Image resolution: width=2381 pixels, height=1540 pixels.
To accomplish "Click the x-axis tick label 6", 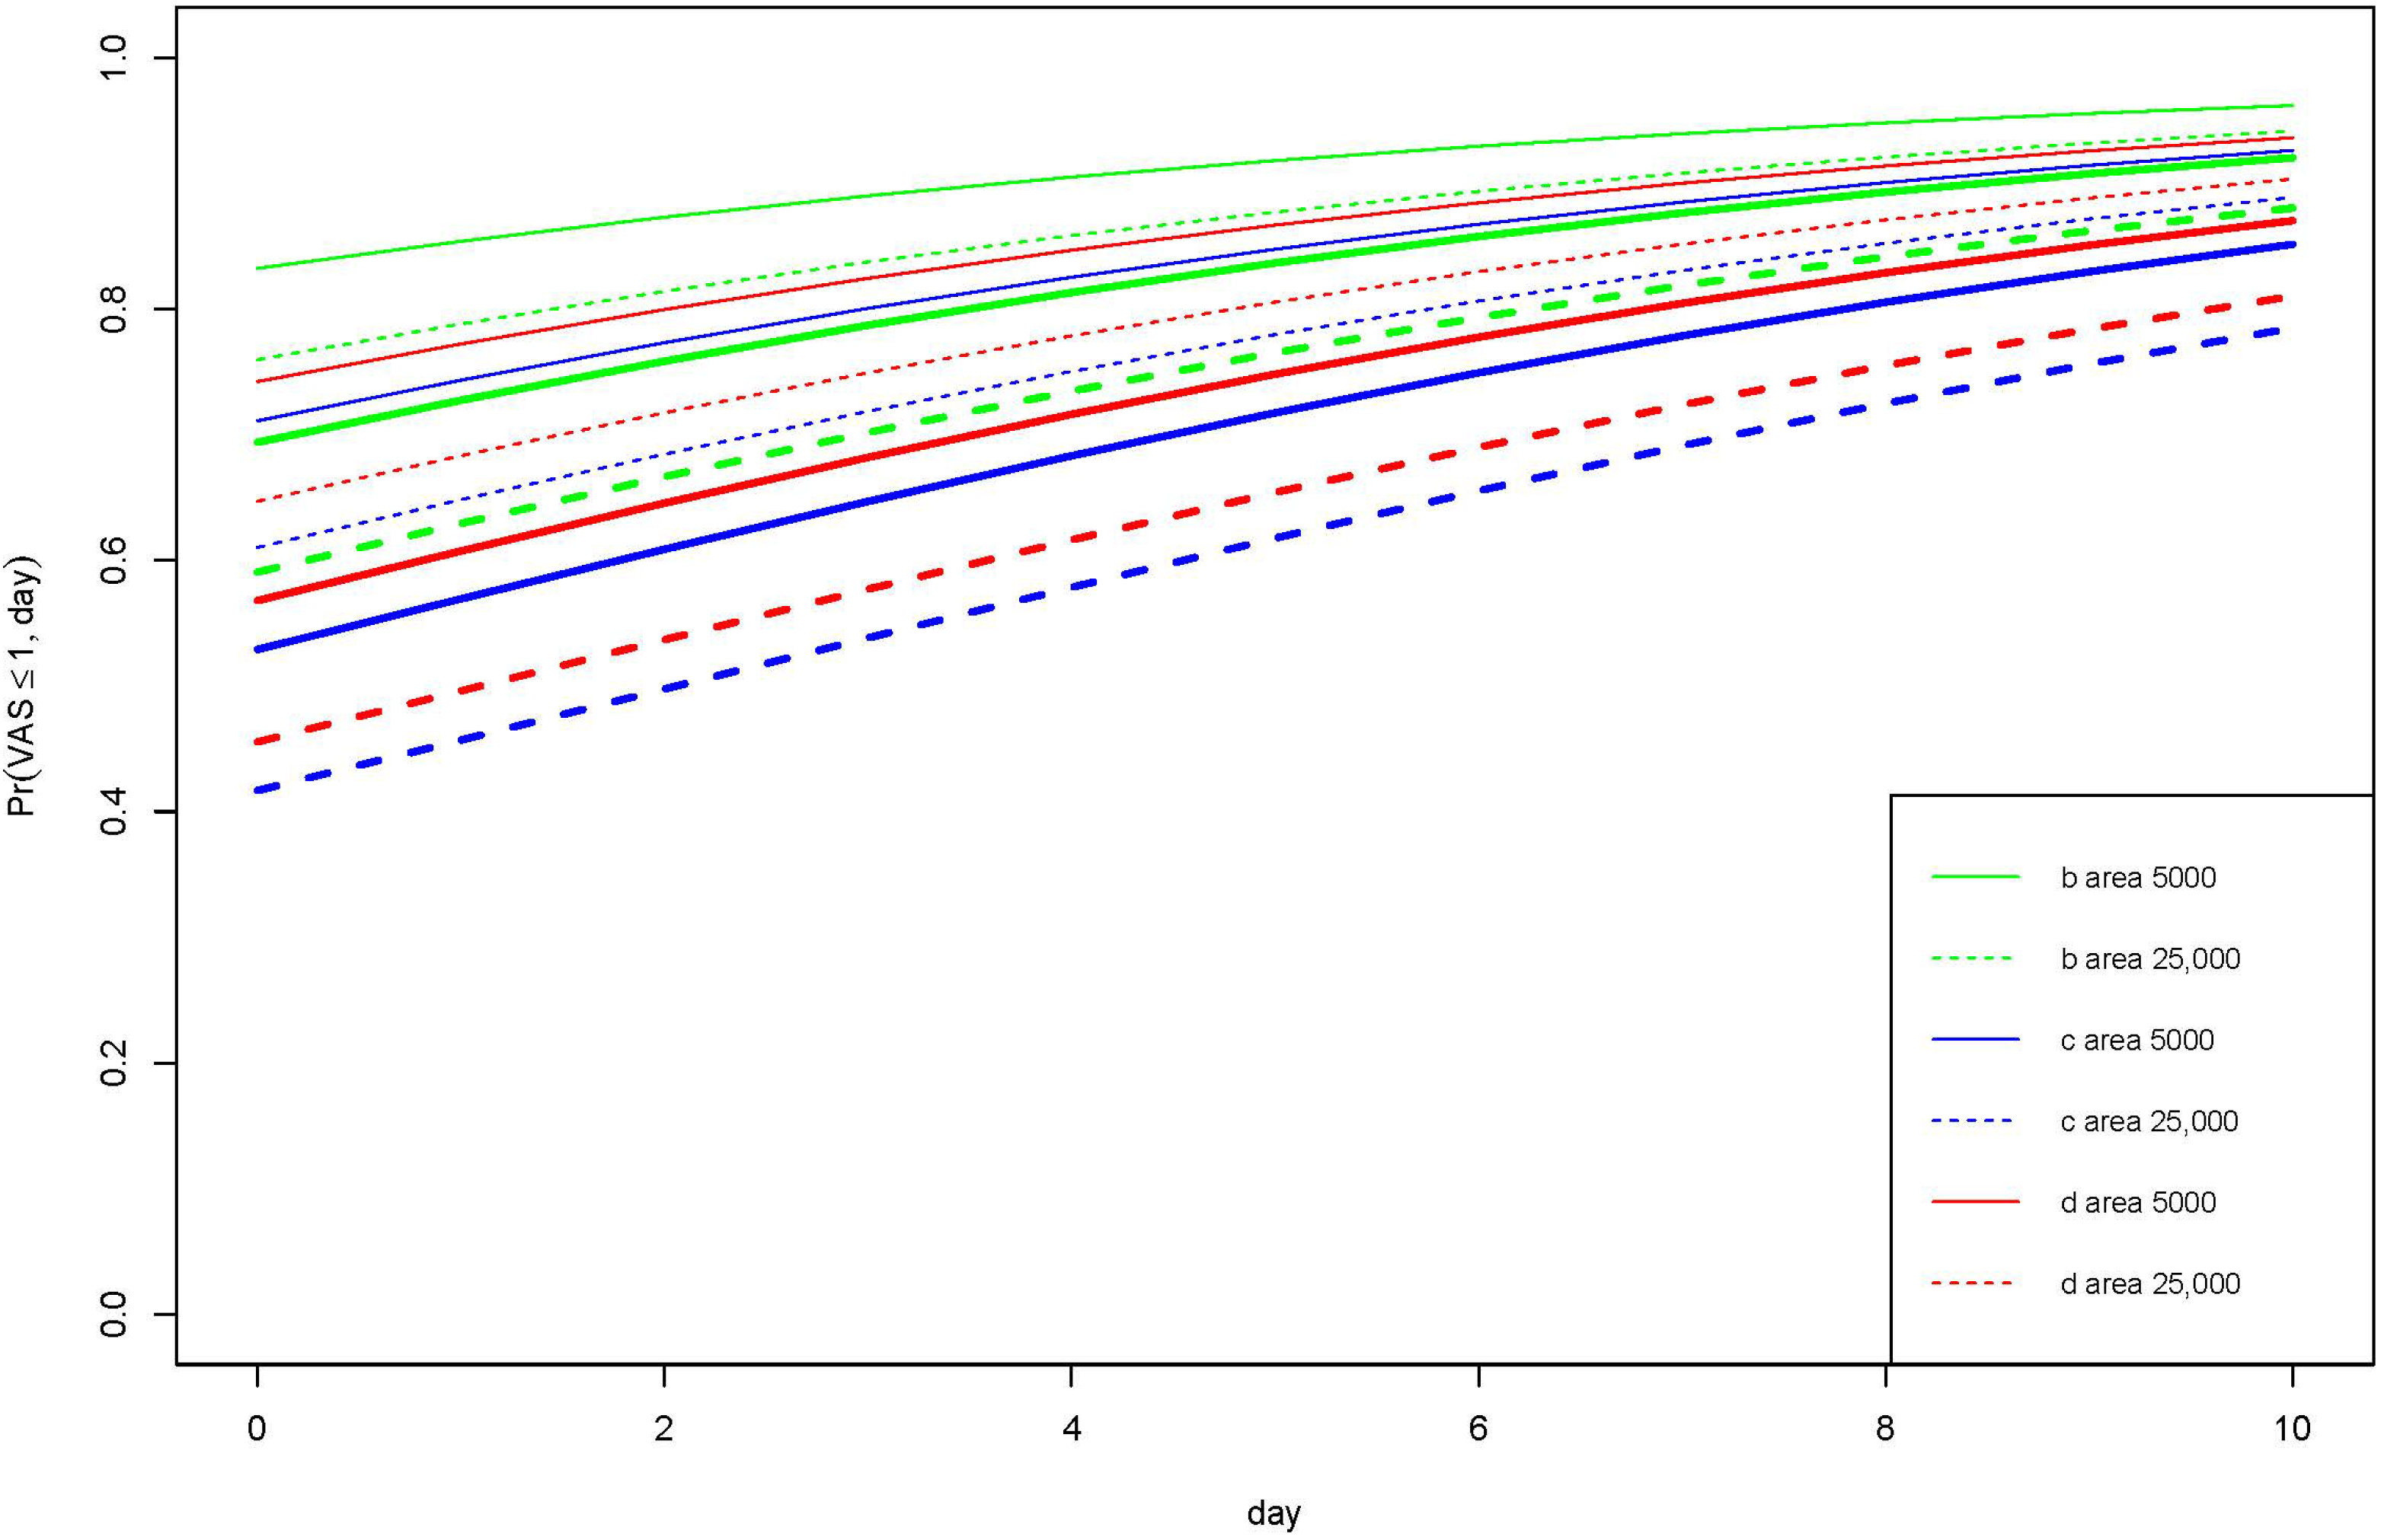I will (x=1478, y=1429).
